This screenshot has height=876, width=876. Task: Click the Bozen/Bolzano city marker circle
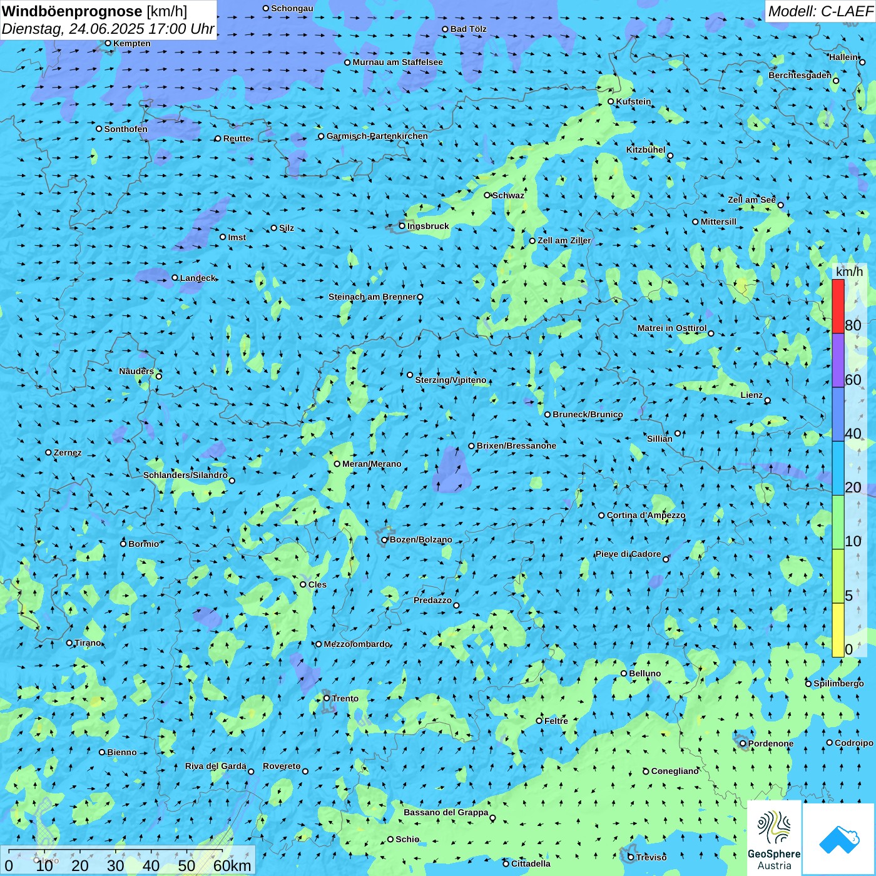point(384,540)
